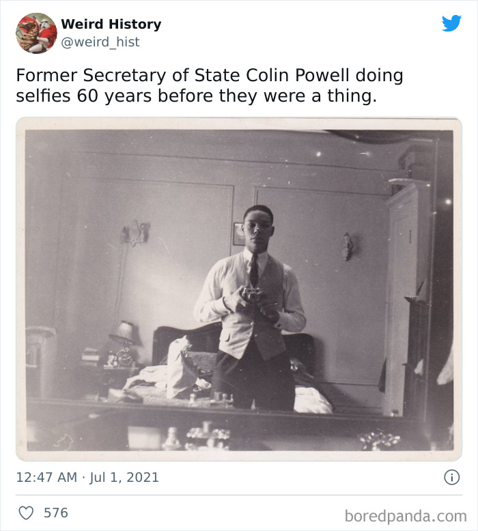Click the Jul 1, 2021 date
Viewport: 478px width, 531px height.
point(125,478)
